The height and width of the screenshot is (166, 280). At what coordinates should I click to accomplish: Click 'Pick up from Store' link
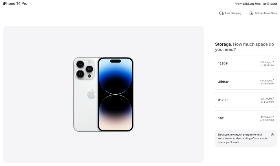point(266,13)
